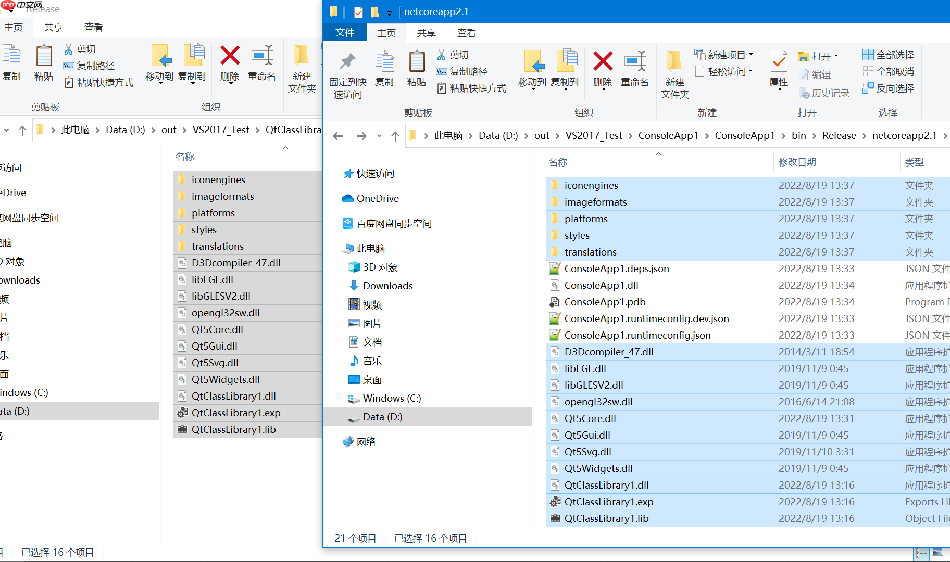
Task: Rename item in Release window ribbon
Action: [x=262, y=62]
